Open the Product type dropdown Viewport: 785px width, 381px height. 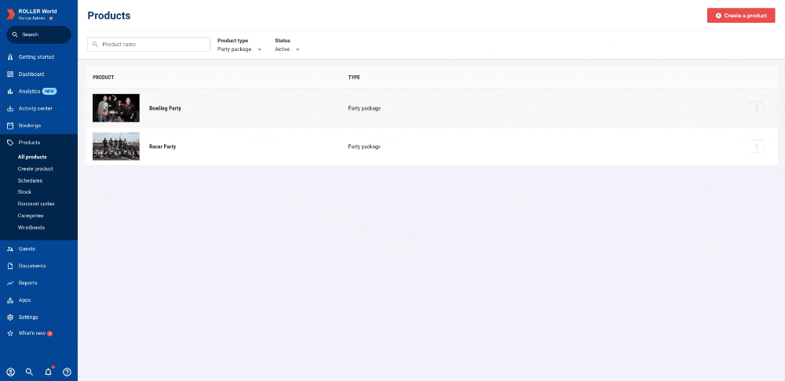(x=239, y=49)
